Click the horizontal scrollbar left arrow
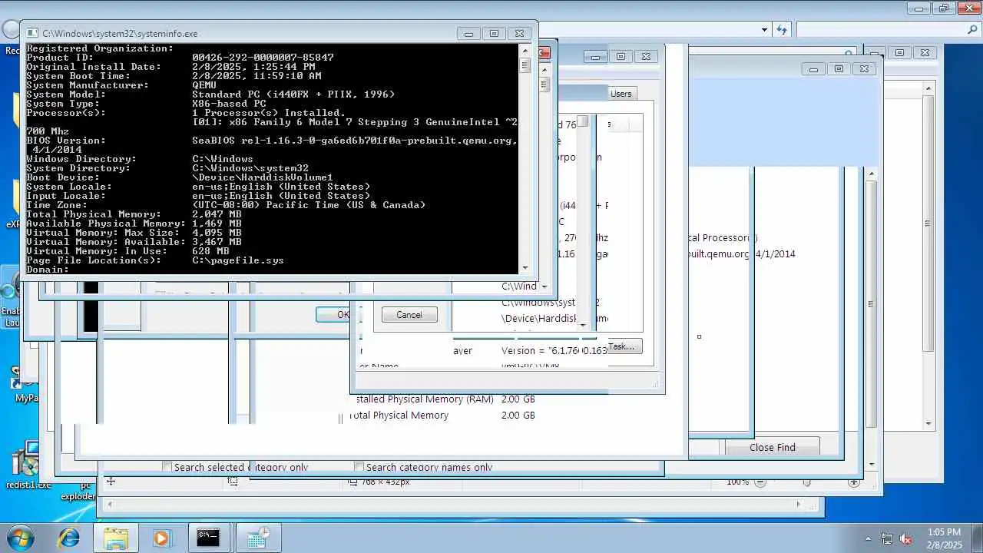Image resolution: width=983 pixels, height=553 pixels. coord(111,505)
